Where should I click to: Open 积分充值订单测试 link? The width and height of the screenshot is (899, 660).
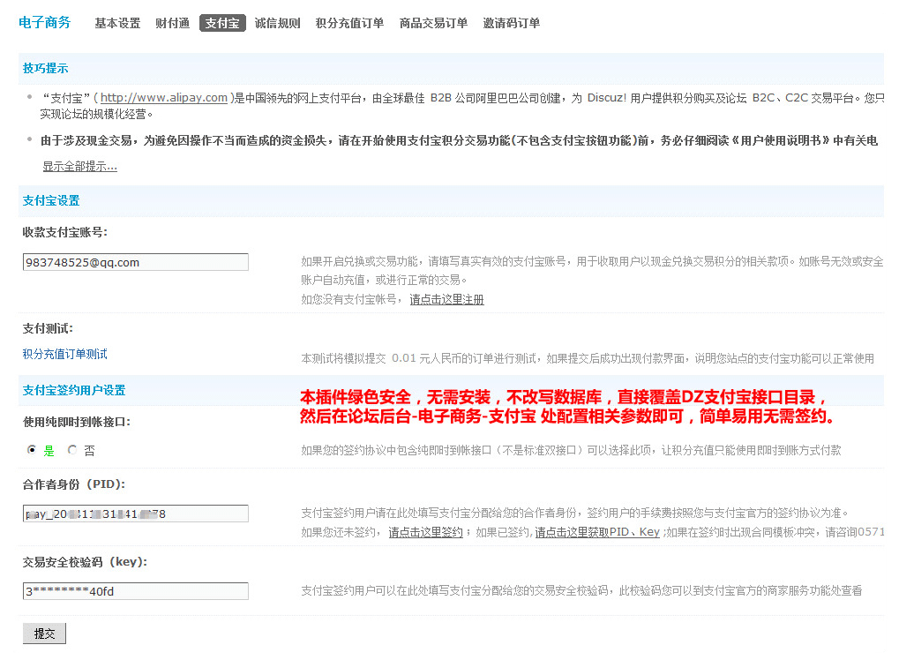pos(64,354)
